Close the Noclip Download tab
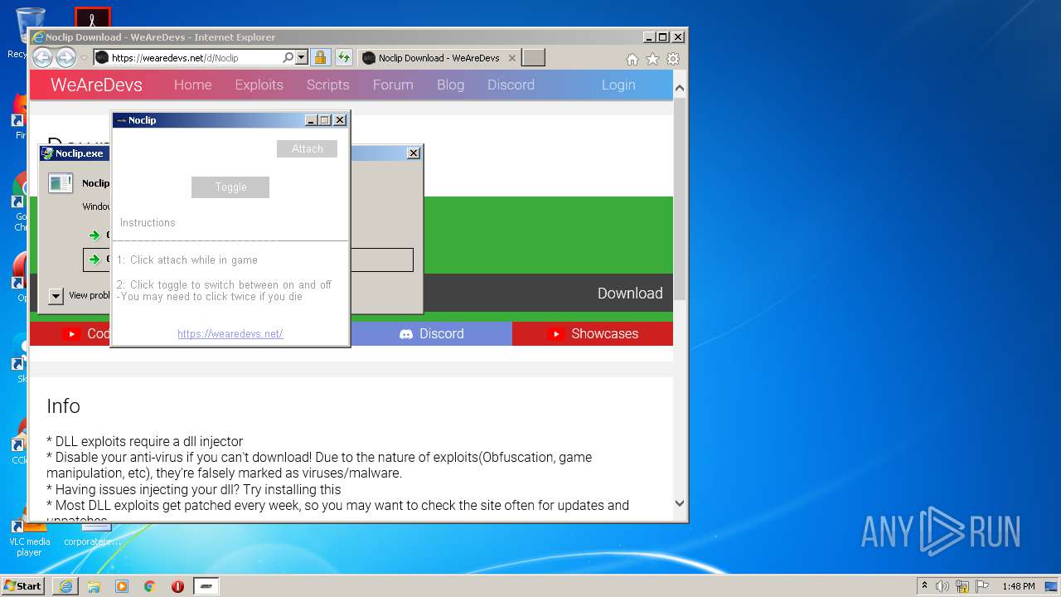The image size is (1061, 597). [511, 58]
